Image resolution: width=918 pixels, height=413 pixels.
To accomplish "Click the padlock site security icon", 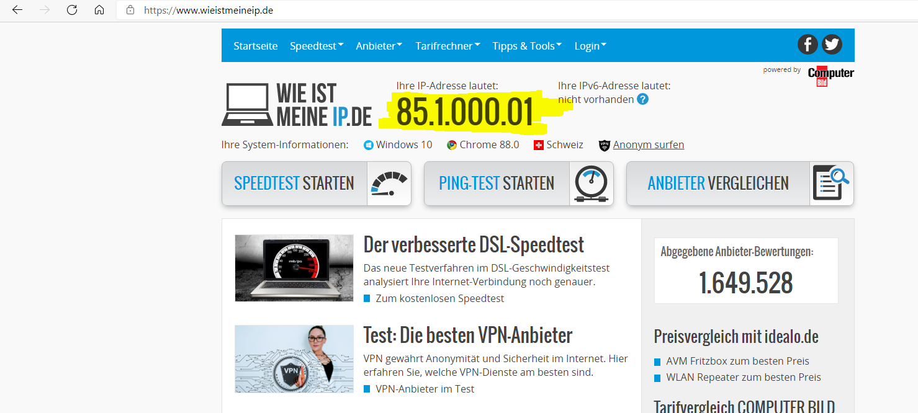I will pos(130,10).
